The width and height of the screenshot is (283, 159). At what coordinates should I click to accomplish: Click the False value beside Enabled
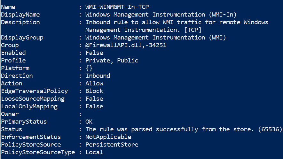94,53
